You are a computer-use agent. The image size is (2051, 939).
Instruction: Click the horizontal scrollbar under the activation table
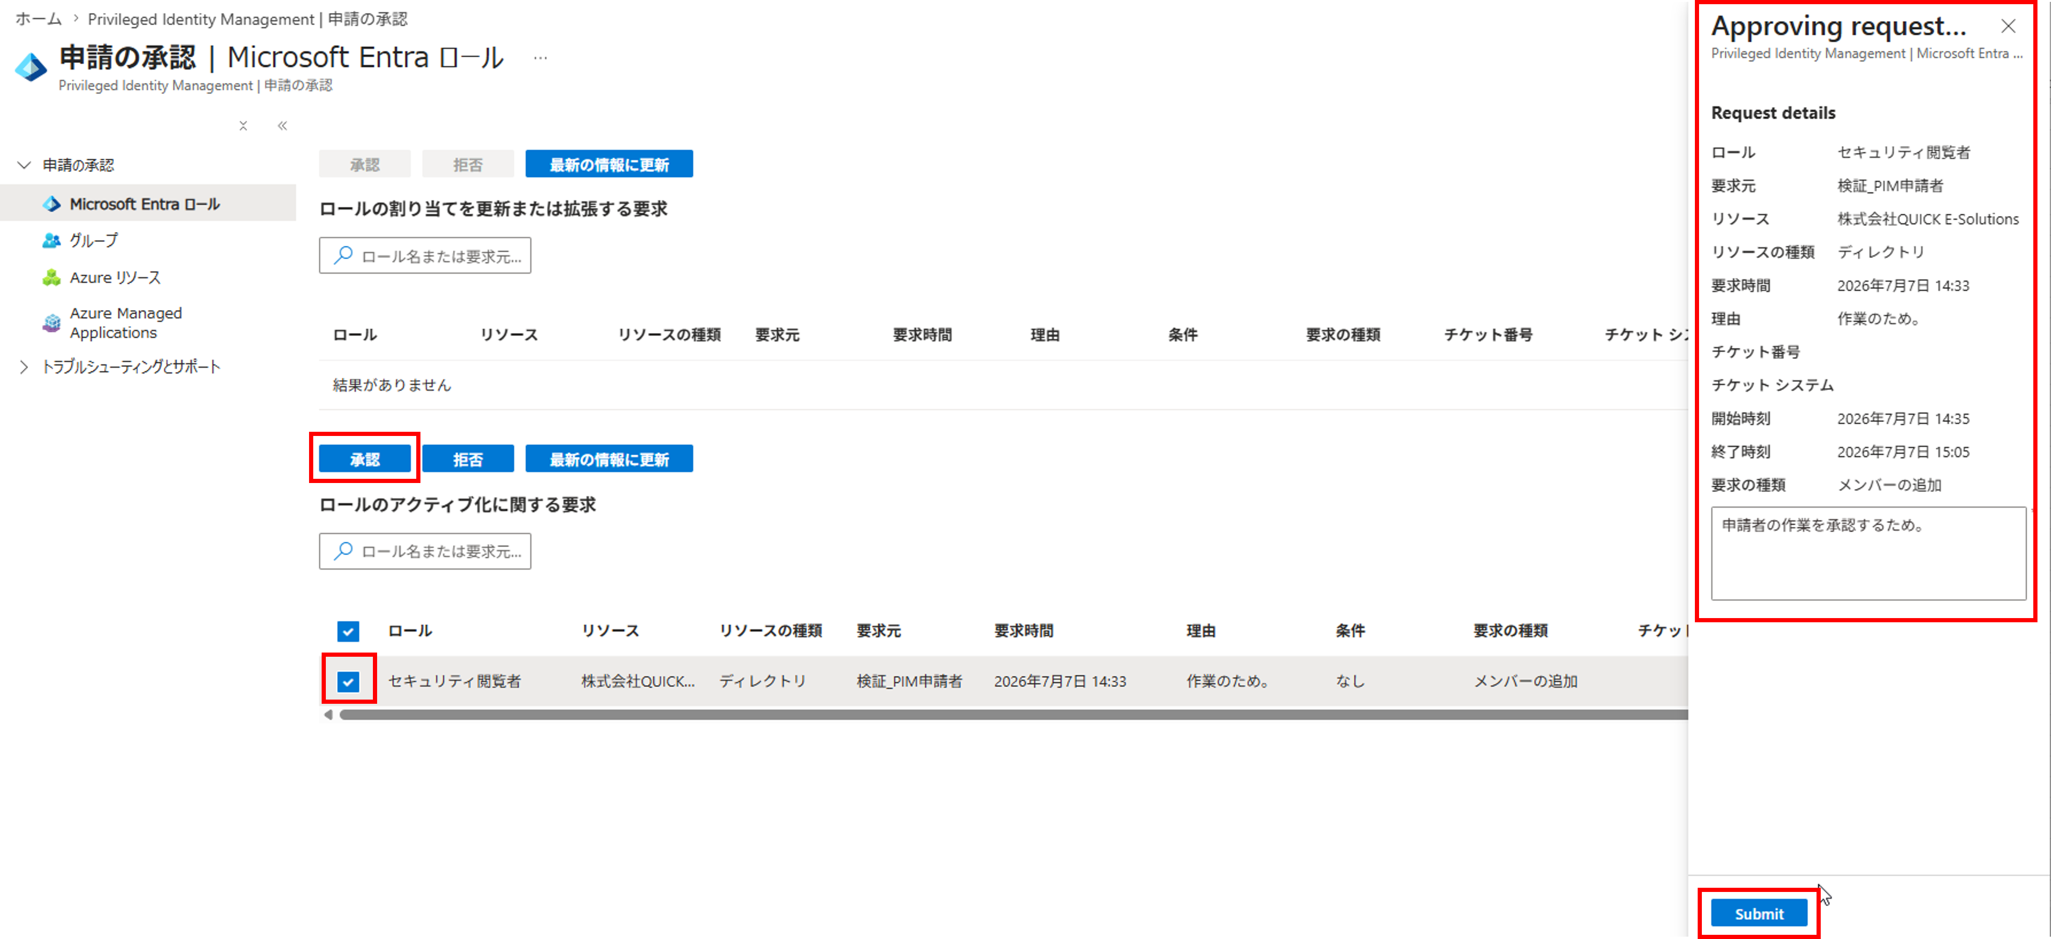click(x=1013, y=714)
